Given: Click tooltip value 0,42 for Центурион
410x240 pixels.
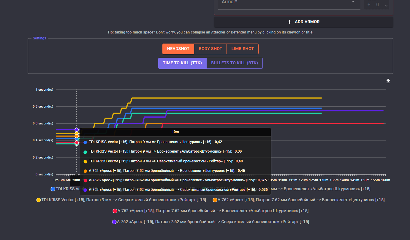Looking at the screenshot, I should (218, 142).
